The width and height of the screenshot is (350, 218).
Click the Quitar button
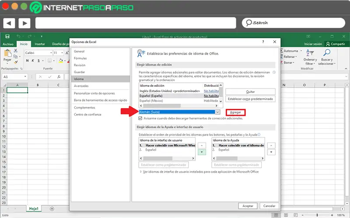[250, 92]
